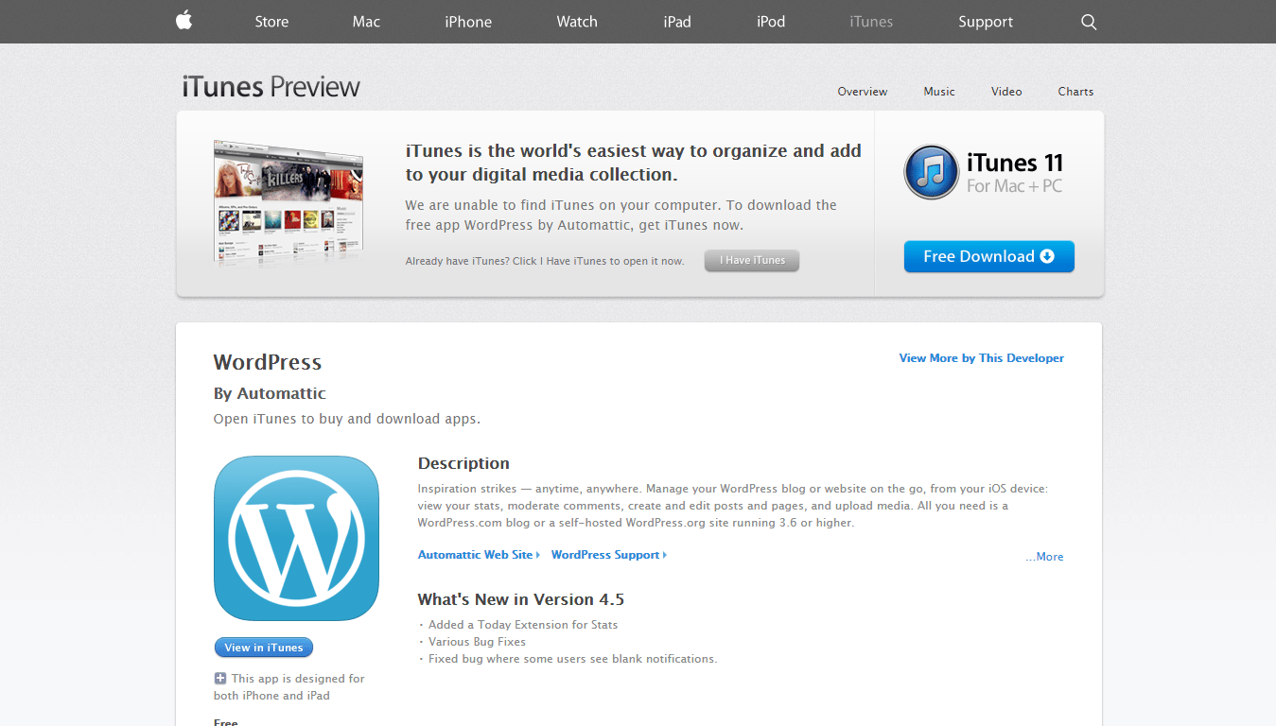Click the Description heading
The height and width of the screenshot is (726, 1276).
(x=463, y=463)
